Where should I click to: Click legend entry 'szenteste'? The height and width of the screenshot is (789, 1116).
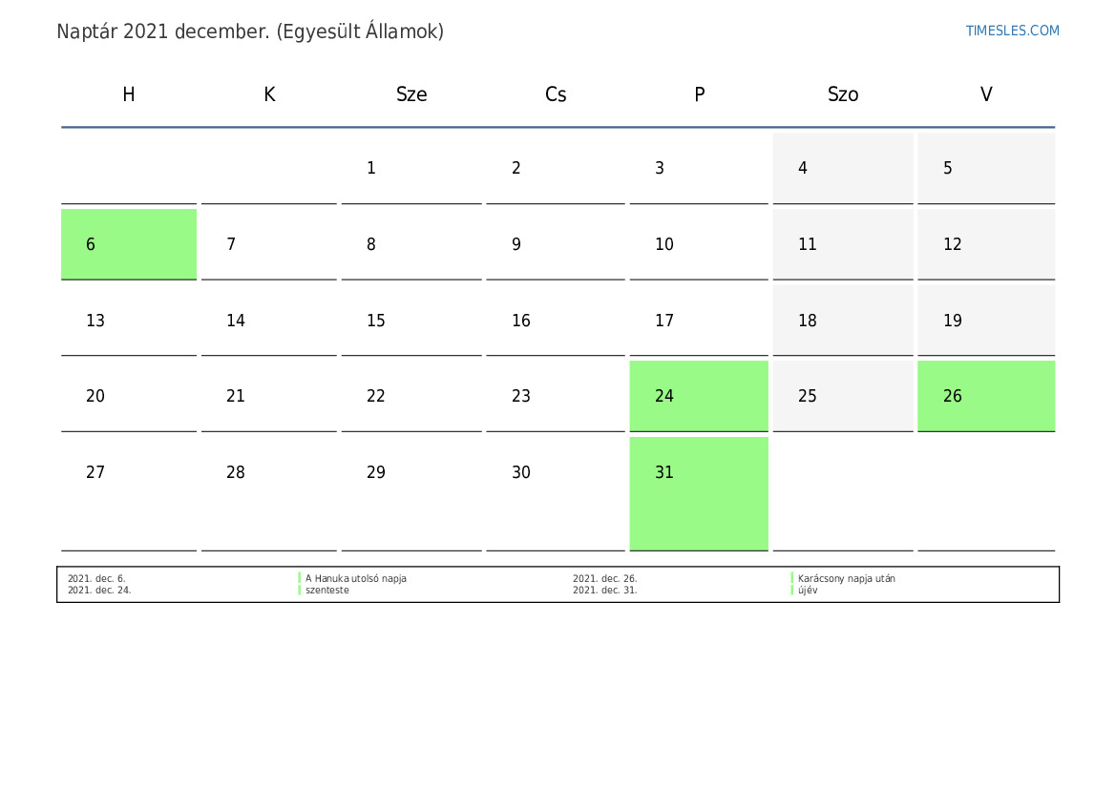[x=327, y=590]
